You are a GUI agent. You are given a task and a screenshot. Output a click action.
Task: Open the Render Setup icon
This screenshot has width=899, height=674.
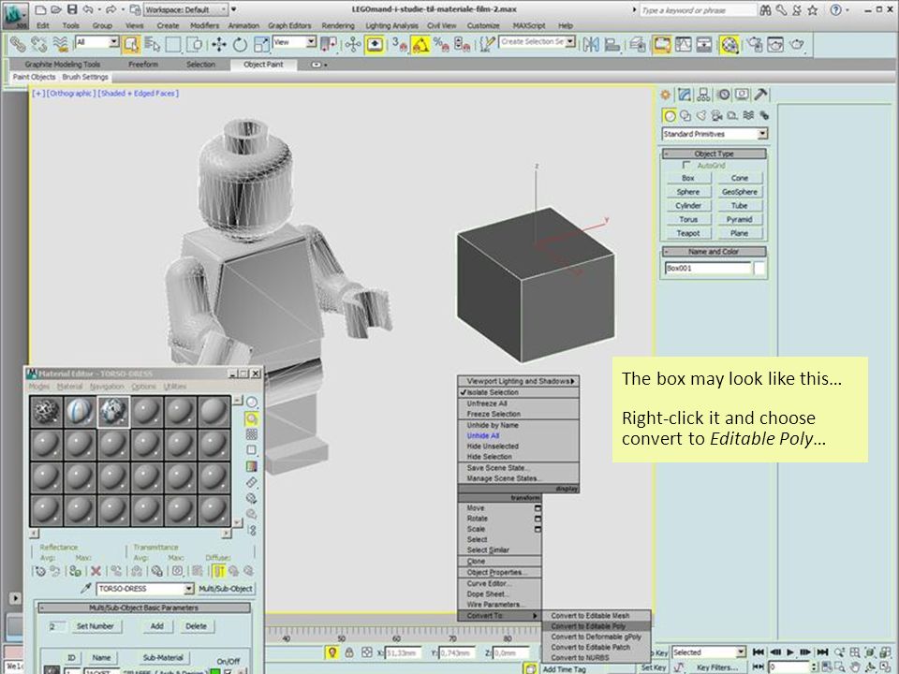tap(755, 44)
